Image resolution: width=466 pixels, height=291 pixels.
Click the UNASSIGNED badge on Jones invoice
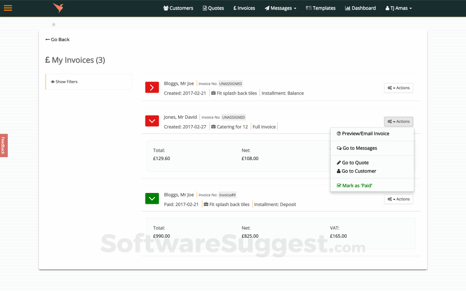233,117
